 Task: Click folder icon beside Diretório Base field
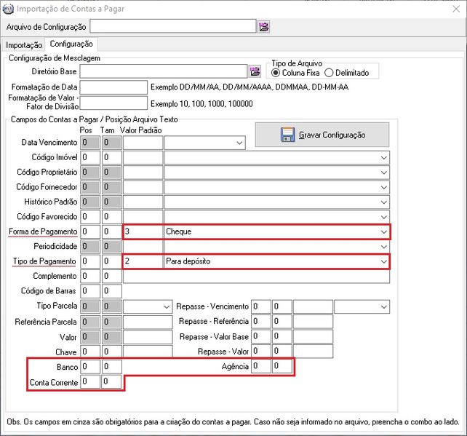point(255,71)
